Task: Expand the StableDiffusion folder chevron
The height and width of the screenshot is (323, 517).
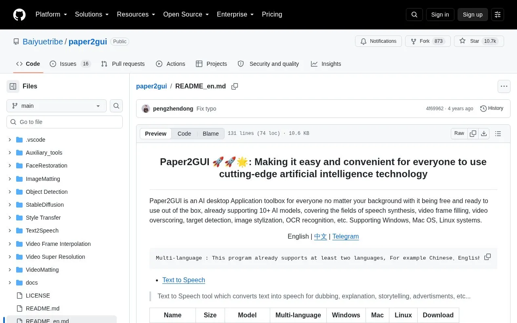Action: click(10, 205)
